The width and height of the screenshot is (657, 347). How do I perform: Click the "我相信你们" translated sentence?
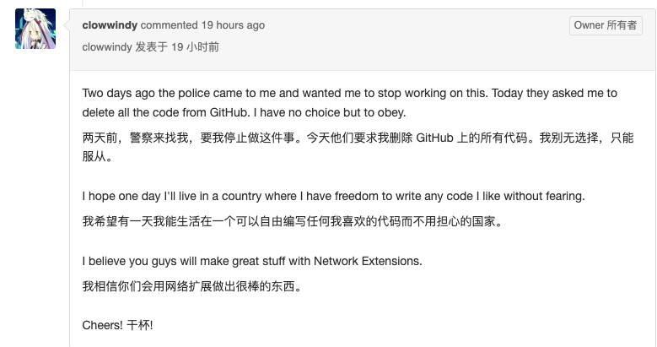tap(191, 286)
